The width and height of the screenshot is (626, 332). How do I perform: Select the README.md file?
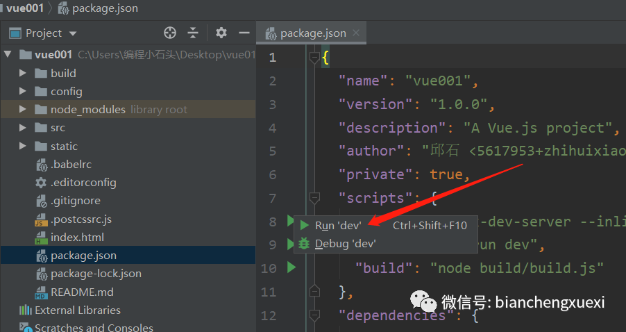[x=82, y=292]
